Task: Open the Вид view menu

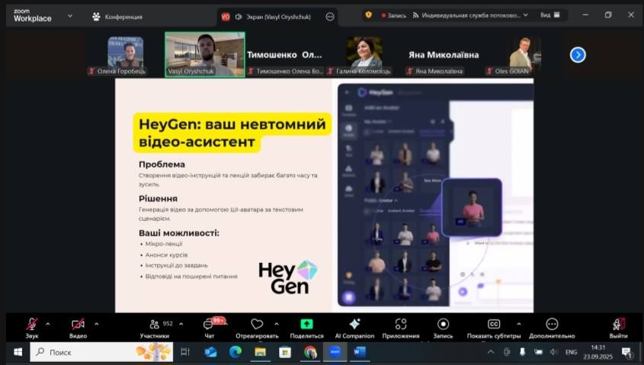Action: click(x=550, y=14)
